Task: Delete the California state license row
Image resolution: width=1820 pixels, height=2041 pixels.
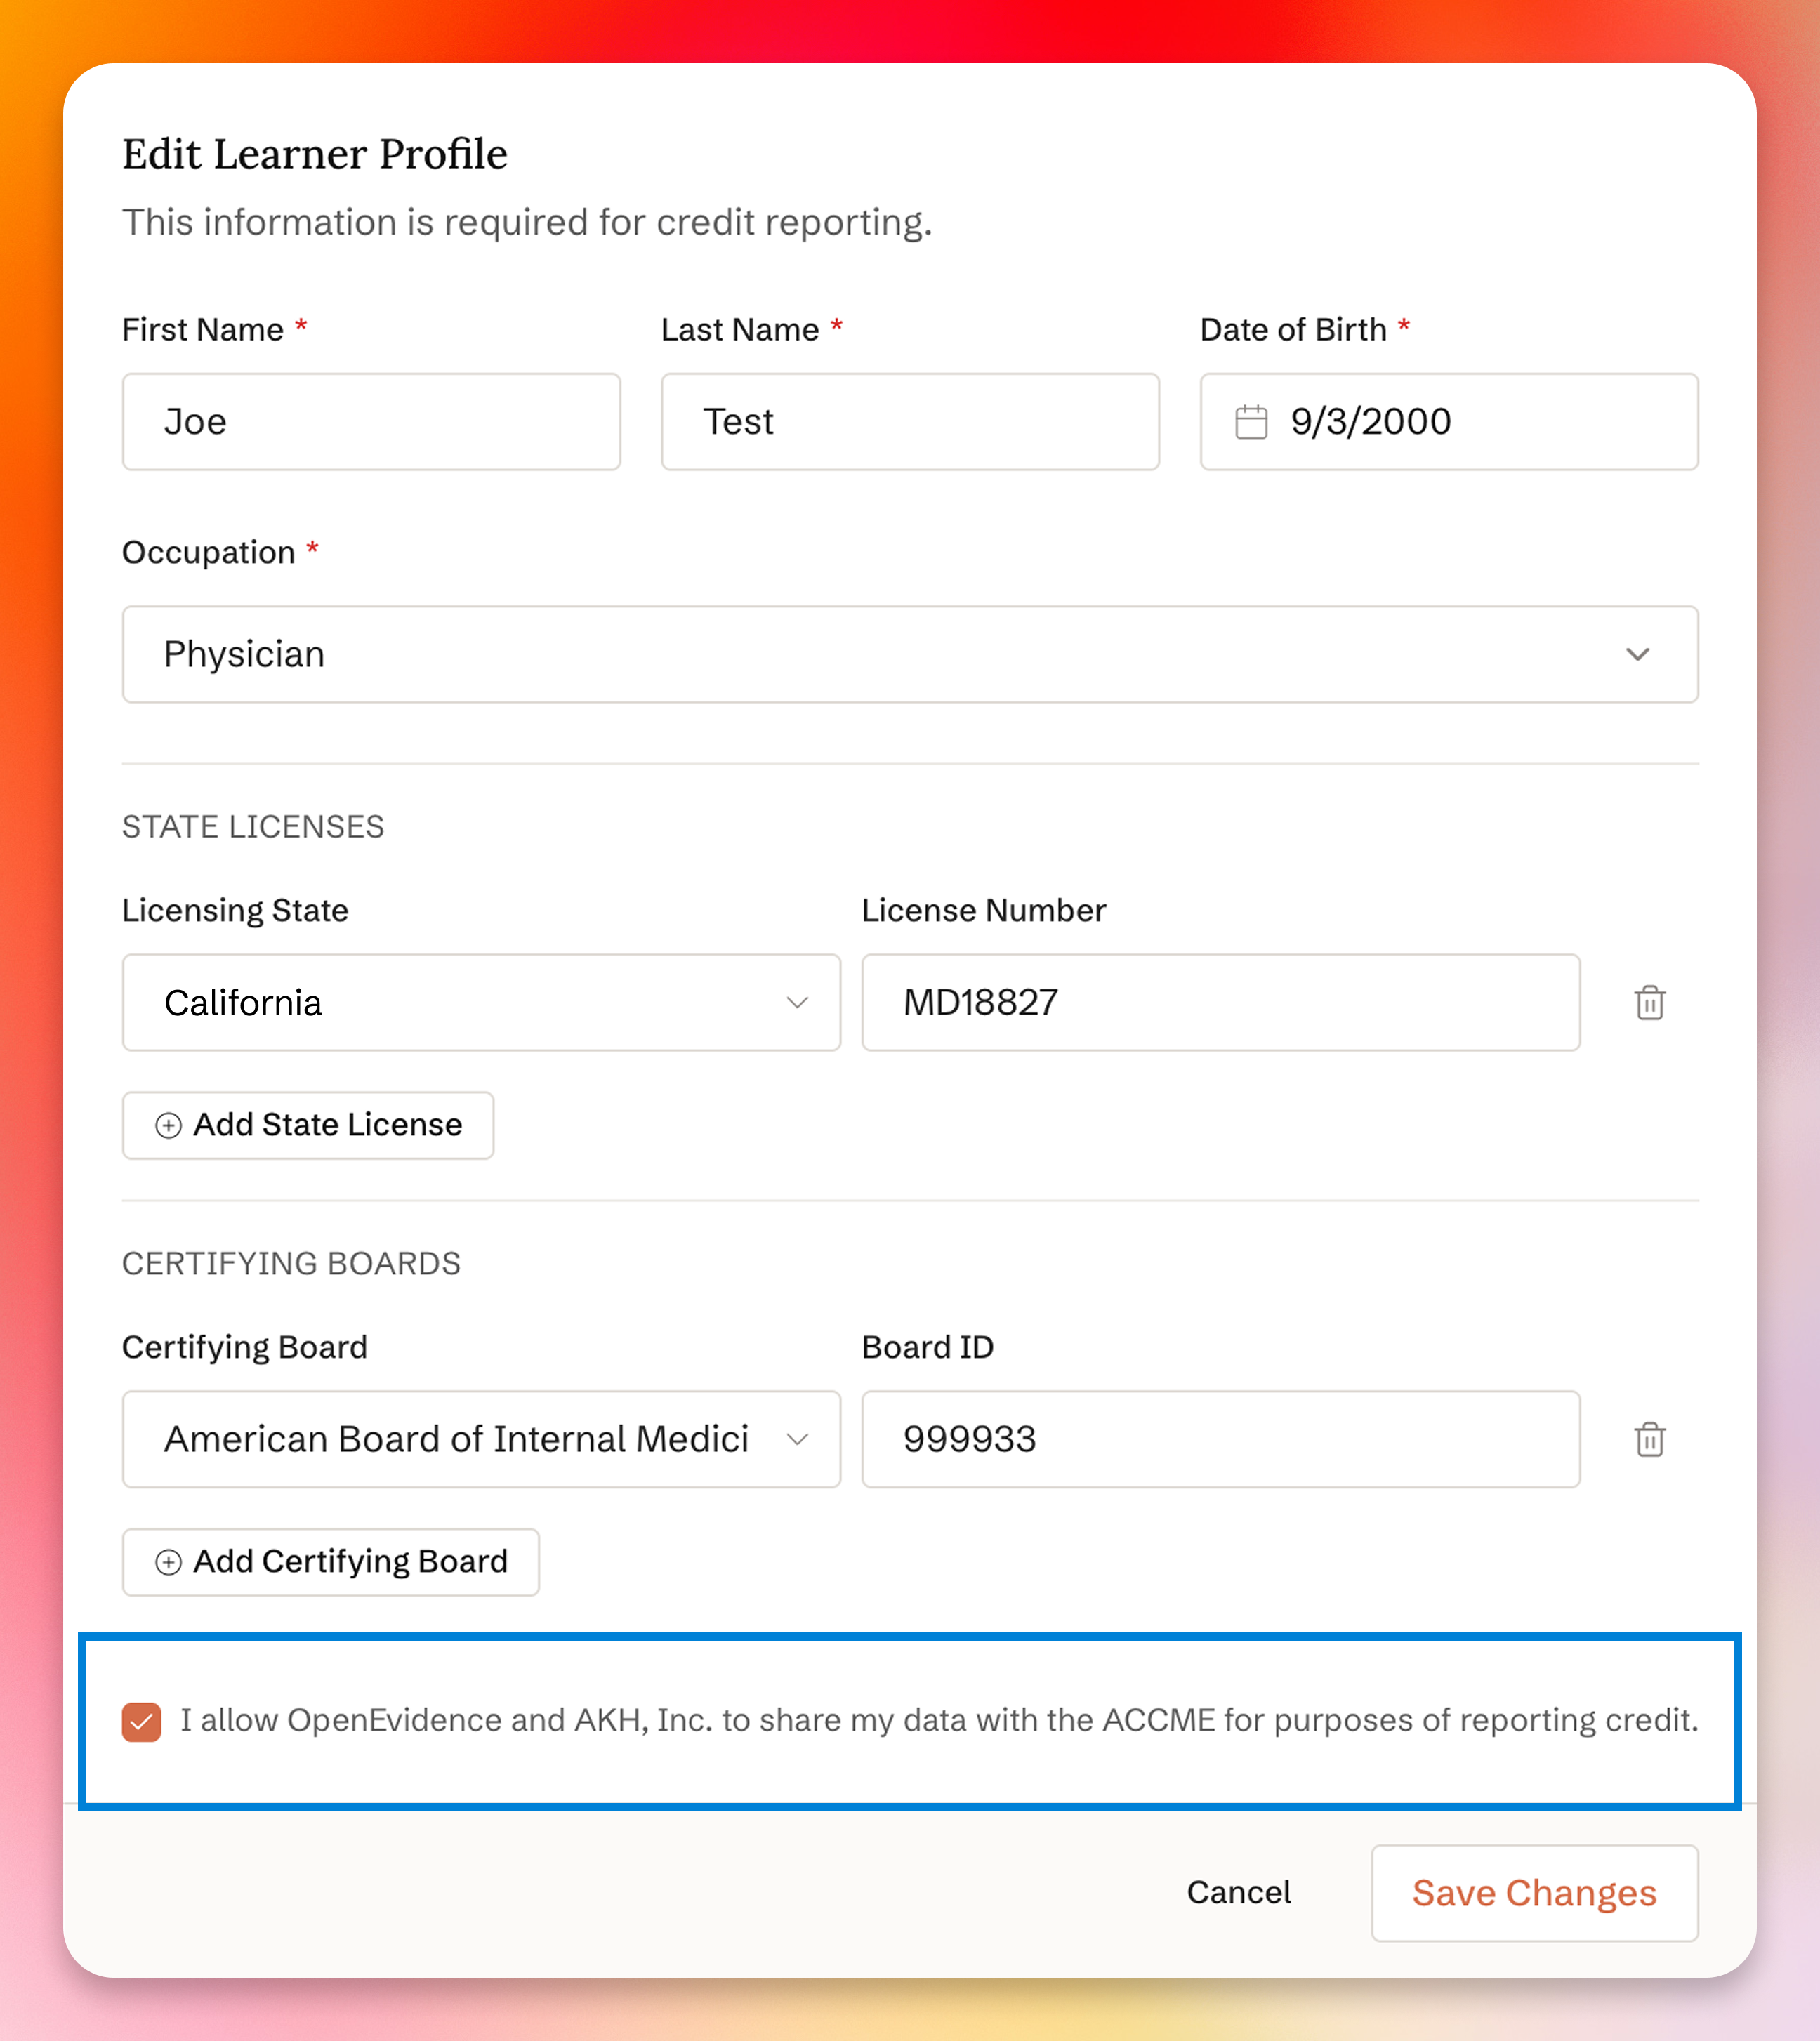Action: pos(1649,1002)
